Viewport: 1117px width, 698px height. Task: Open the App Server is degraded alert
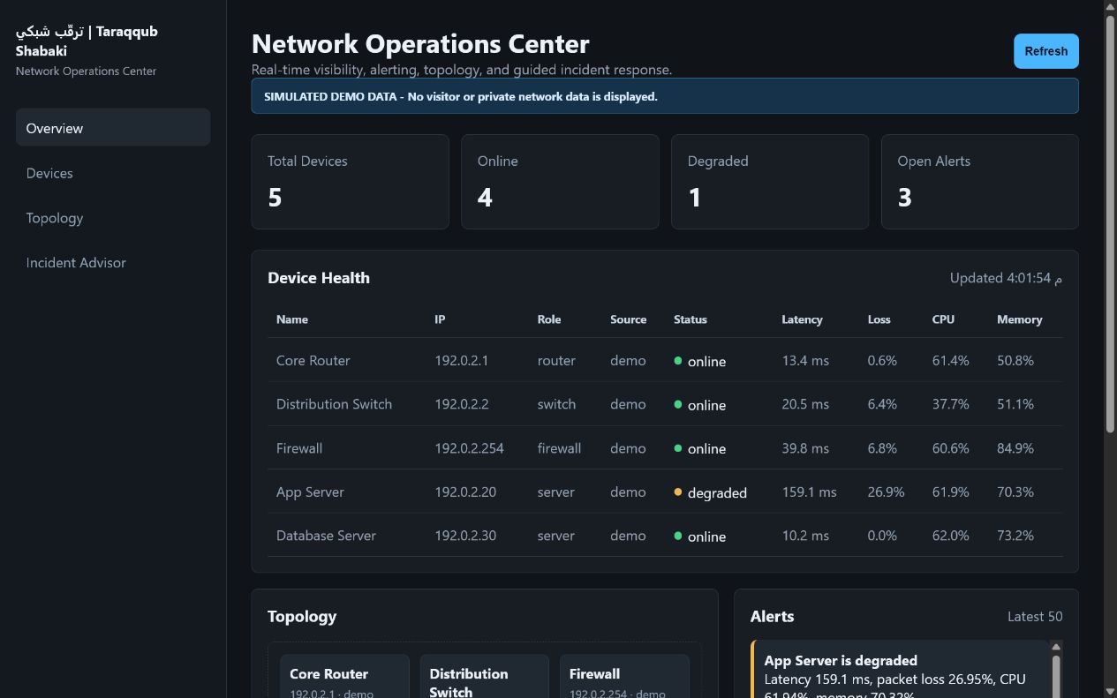coord(899,670)
